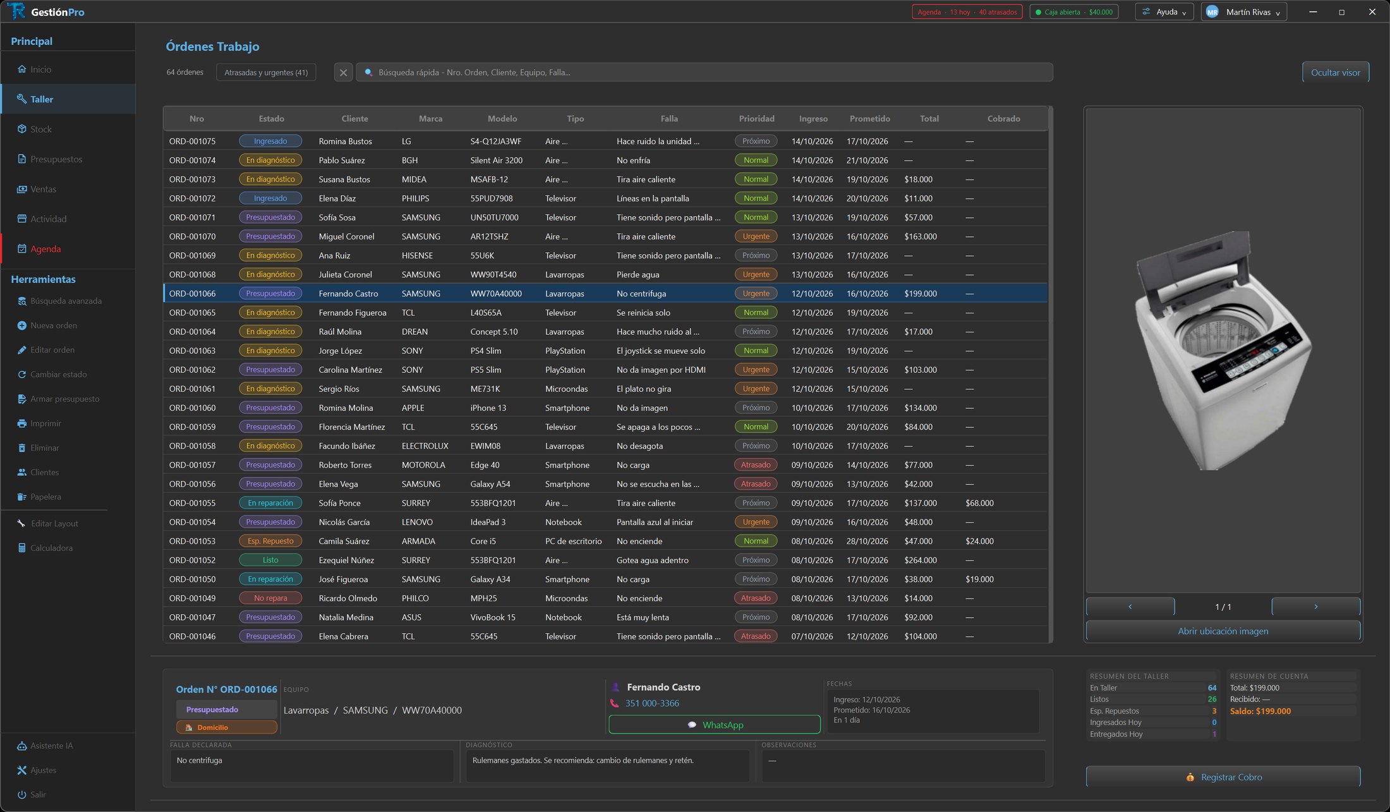Click the Agenda calendar icon
This screenshot has height=812, width=1390.
pyautogui.click(x=21, y=249)
